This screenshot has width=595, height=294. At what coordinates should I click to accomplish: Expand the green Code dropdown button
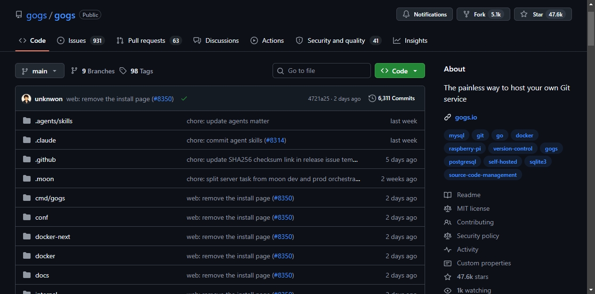tap(400, 71)
